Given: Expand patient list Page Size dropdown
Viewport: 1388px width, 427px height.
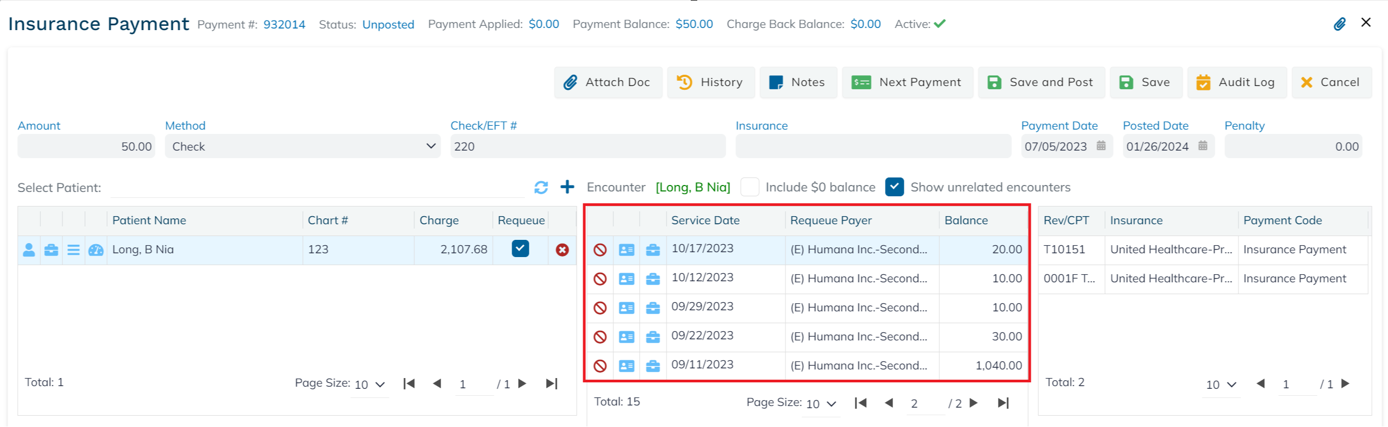Looking at the screenshot, I should pyautogui.click(x=369, y=385).
